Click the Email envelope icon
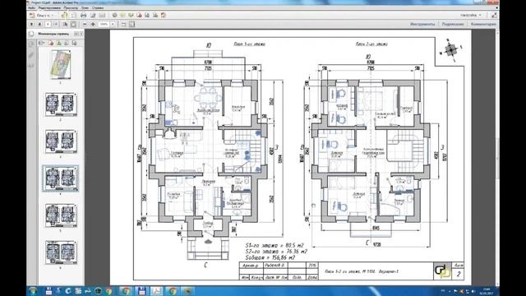 click(102, 16)
